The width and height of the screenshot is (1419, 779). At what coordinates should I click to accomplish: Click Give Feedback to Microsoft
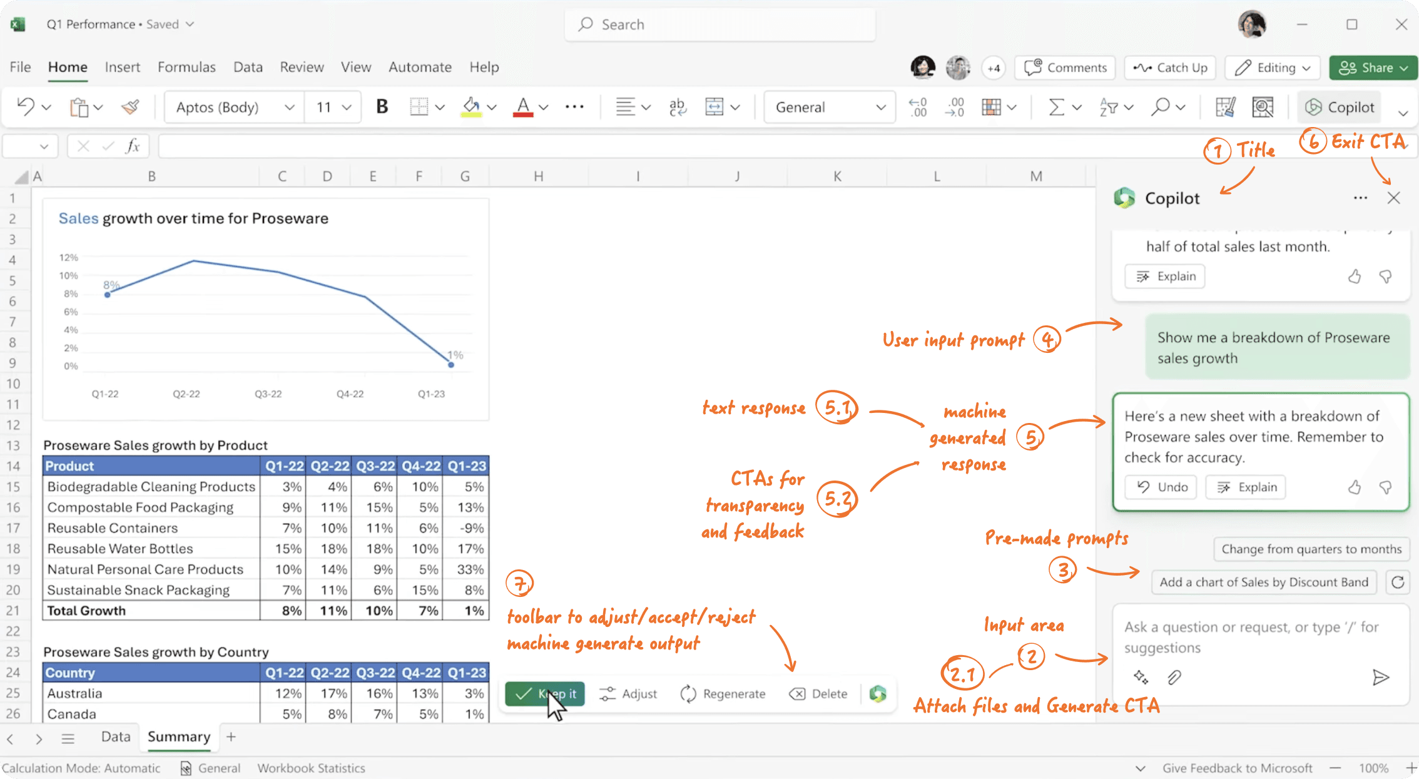pyautogui.click(x=1237, y=768)
